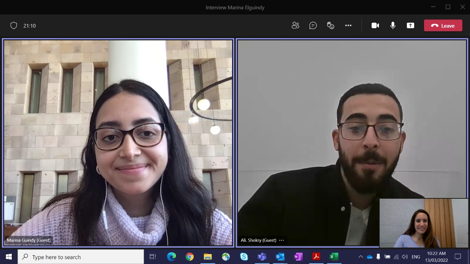Open Outlook from taskbar
The height and width of the screenshot is (264, 470).
pos(280,257)
